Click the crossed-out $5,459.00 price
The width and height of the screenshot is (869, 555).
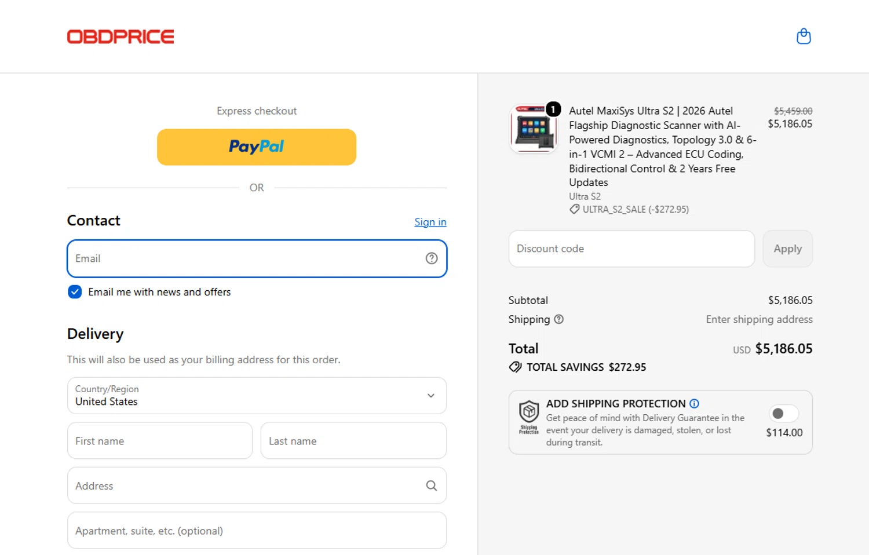(x=793, y=111)
